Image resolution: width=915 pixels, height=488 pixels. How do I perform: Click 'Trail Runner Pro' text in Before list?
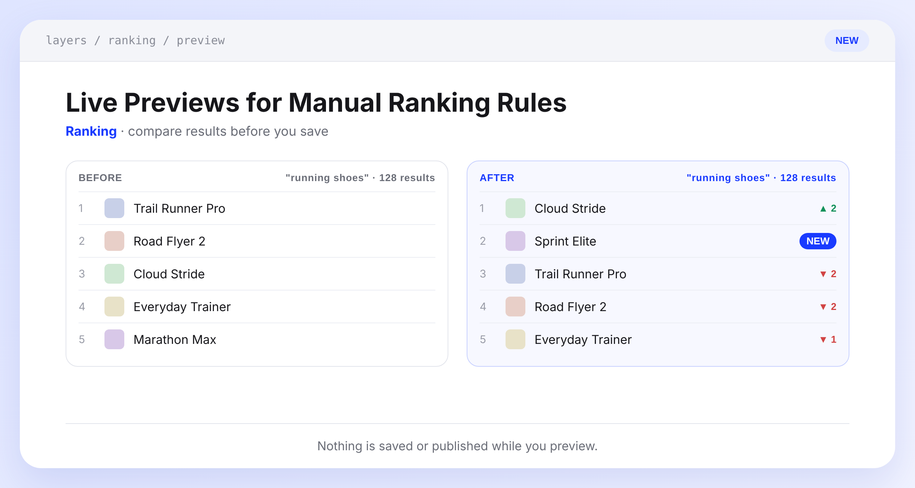[x=179, y=209]
